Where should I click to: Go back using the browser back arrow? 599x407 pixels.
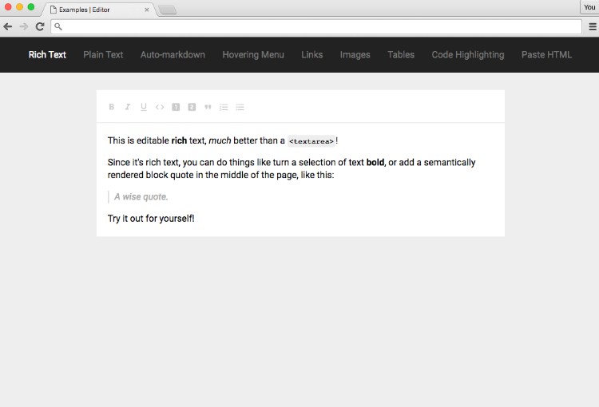[x=8, y=26]
